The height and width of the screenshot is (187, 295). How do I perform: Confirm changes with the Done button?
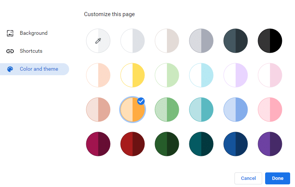pyautogui.click(x=277, y=178)
